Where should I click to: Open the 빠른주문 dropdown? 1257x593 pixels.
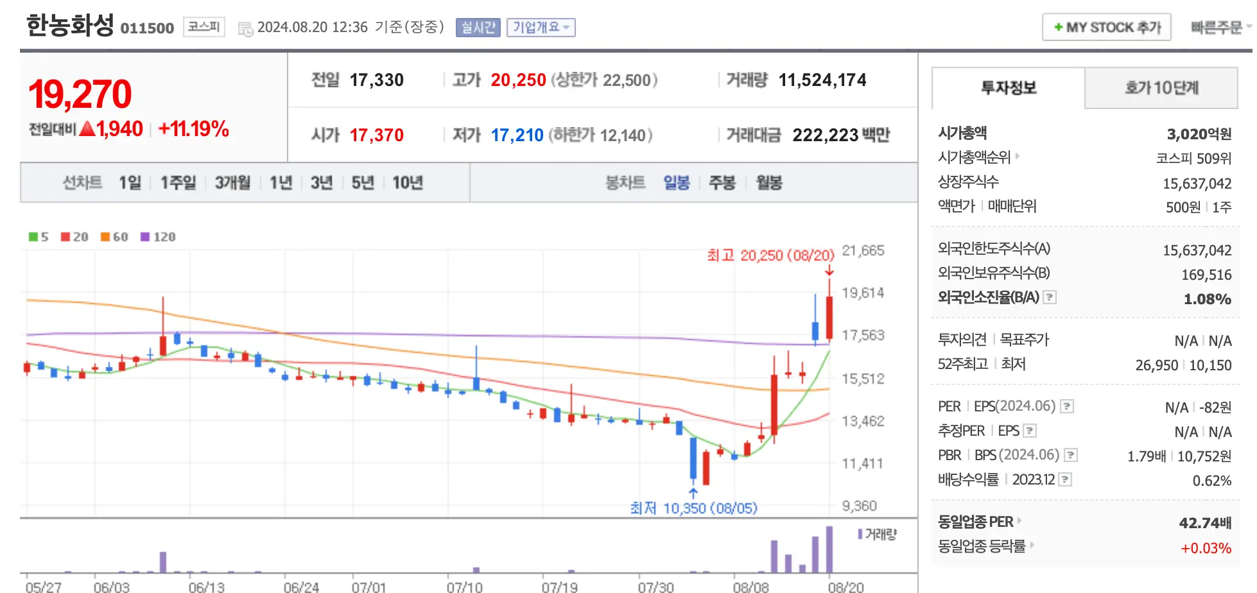1221,27
